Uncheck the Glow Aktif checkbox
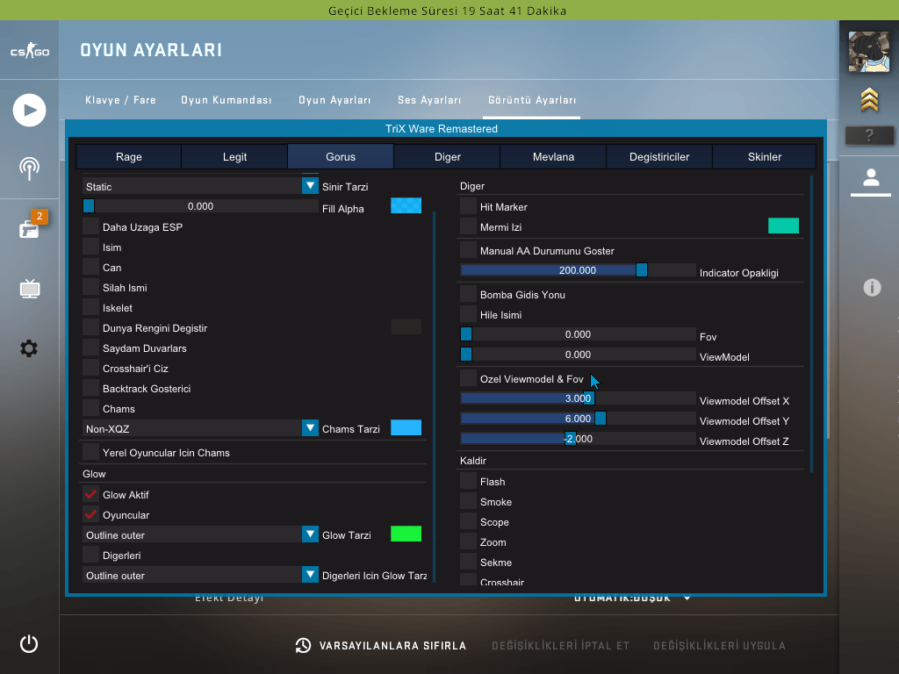This screenshot has width=899, height=674. pos(90,494)
